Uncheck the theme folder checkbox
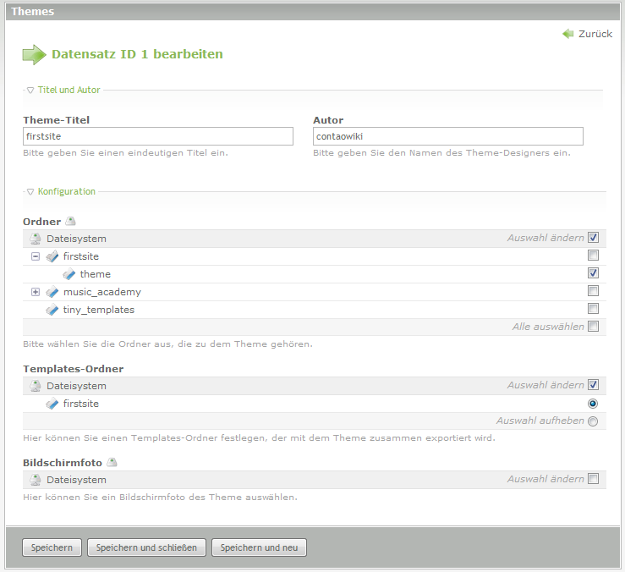Screen dimensions: 625x572 pyautogui.click(x=593, y=273)
